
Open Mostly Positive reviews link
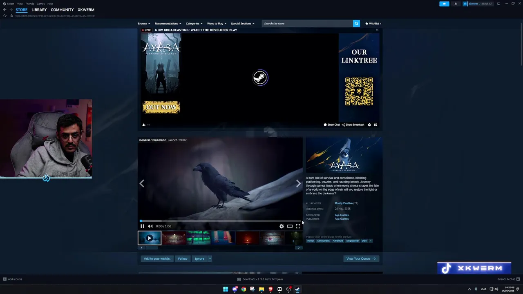coord(344,203)
